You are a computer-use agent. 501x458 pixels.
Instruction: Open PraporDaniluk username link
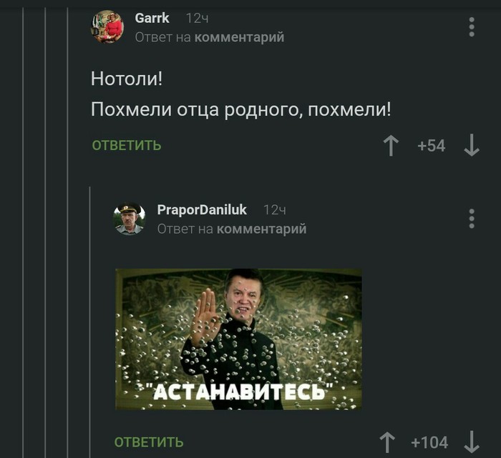(x=202, y=210)
